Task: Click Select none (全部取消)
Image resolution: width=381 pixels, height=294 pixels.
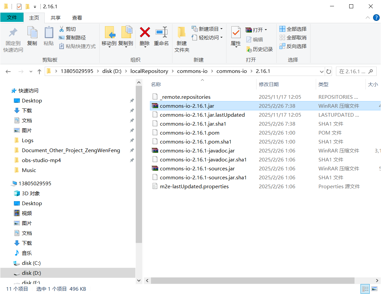Action: (293, 38)
